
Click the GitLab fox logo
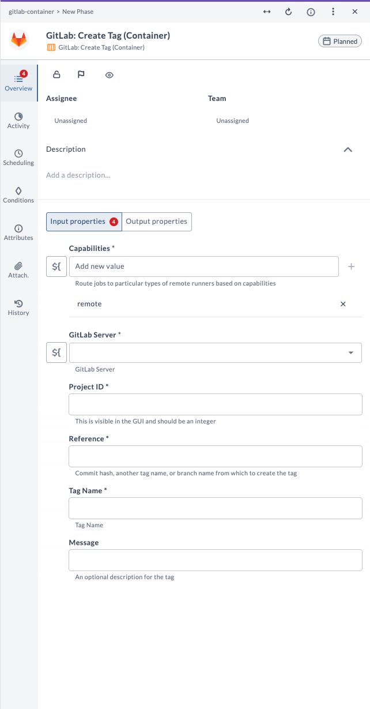19,40
